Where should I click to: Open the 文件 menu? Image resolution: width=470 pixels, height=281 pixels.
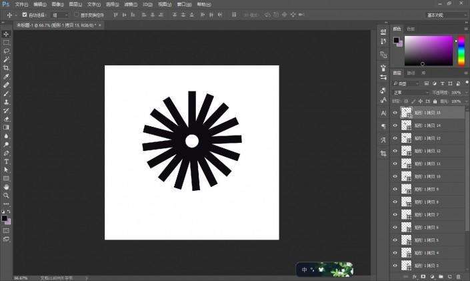[21, 5]
